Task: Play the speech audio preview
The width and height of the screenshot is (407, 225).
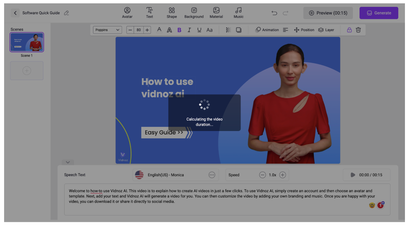Action: 353,175
